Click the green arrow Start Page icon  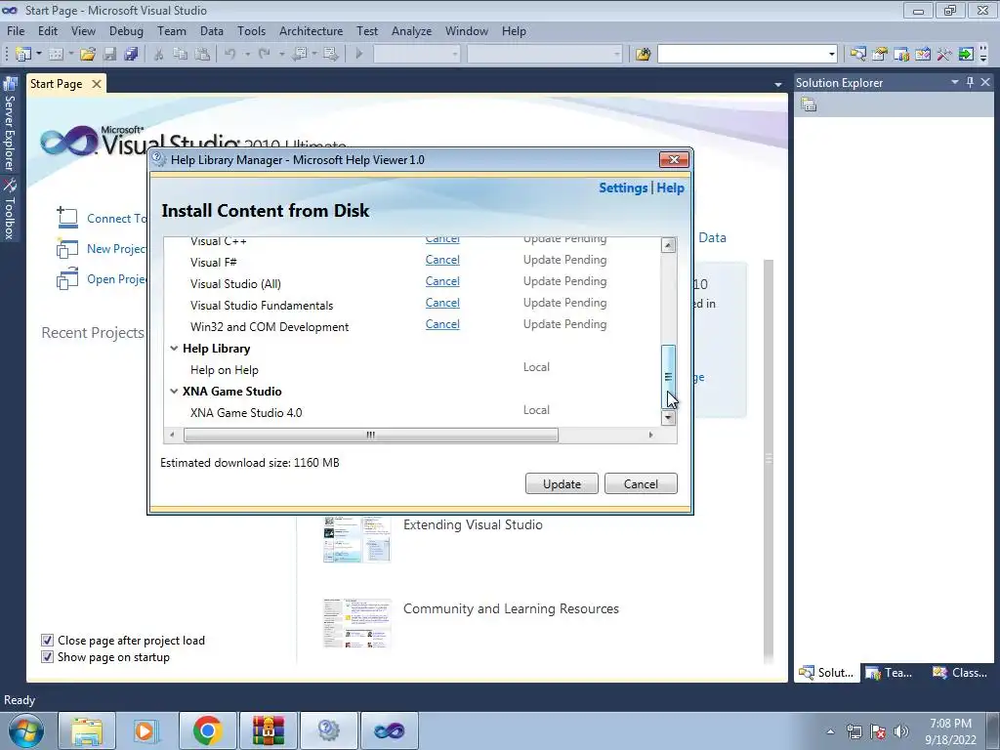click(966, 55)
